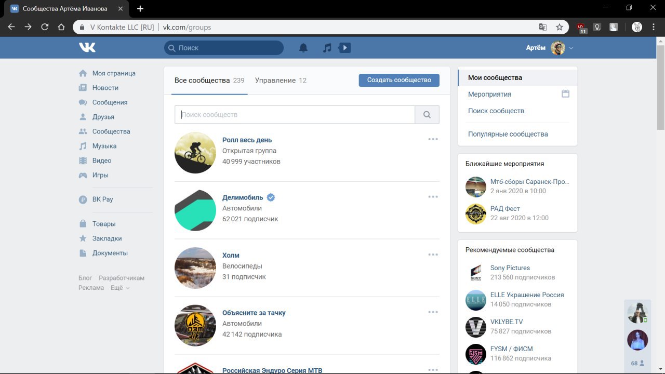Open three-dots menu for Холм
This screenshot has height=374, width=665.
(x=433, y=255)
